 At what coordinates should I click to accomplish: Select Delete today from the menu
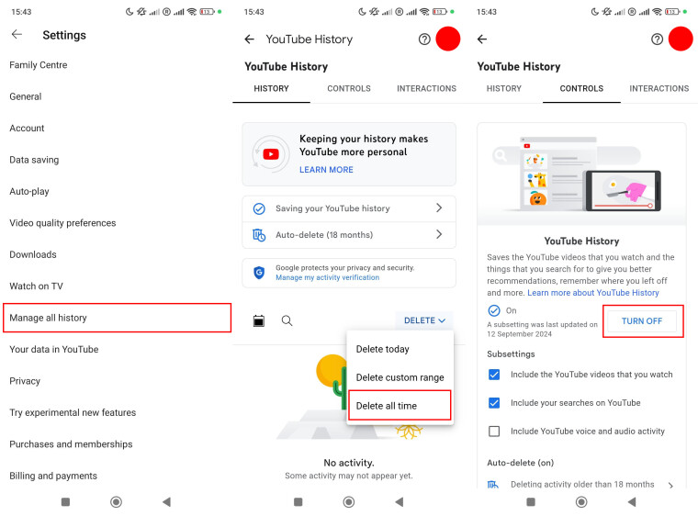click(400, 349)
